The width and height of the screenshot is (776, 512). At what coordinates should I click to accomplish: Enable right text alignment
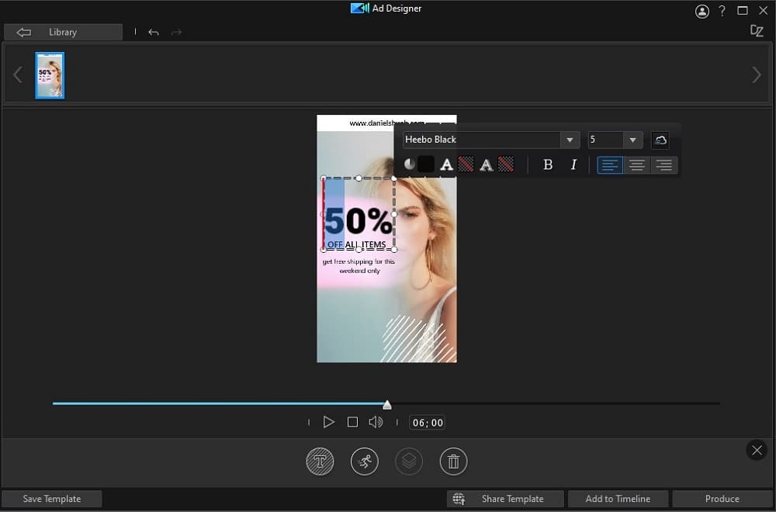point(663,164)
